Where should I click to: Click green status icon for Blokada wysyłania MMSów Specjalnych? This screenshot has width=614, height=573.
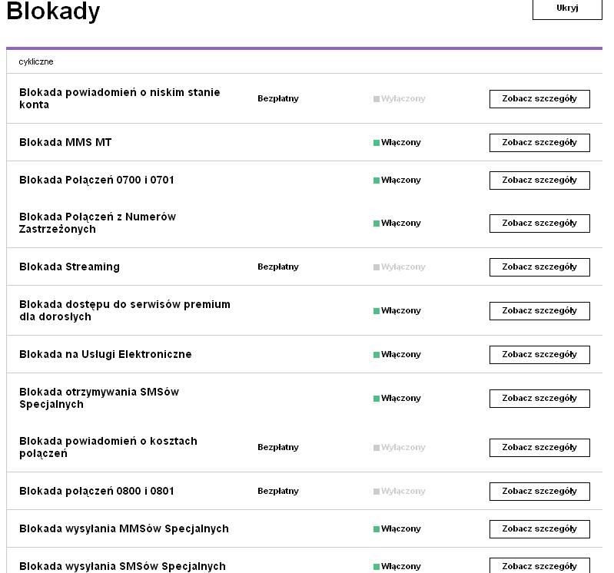pos(377,529)
